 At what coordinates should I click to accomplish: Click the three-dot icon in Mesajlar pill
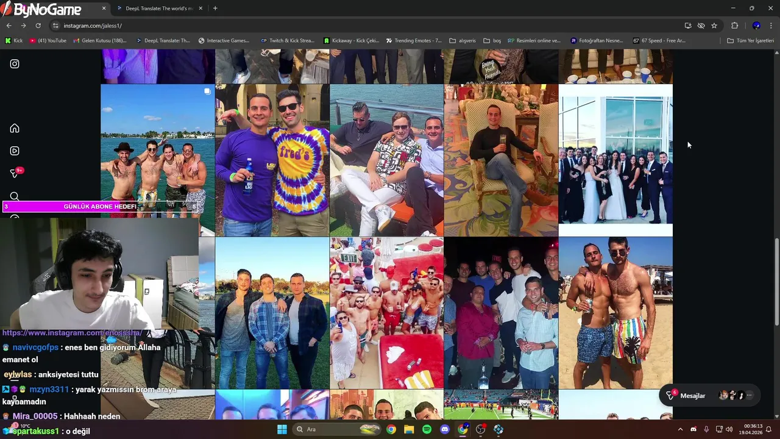[x=750, y=396]
